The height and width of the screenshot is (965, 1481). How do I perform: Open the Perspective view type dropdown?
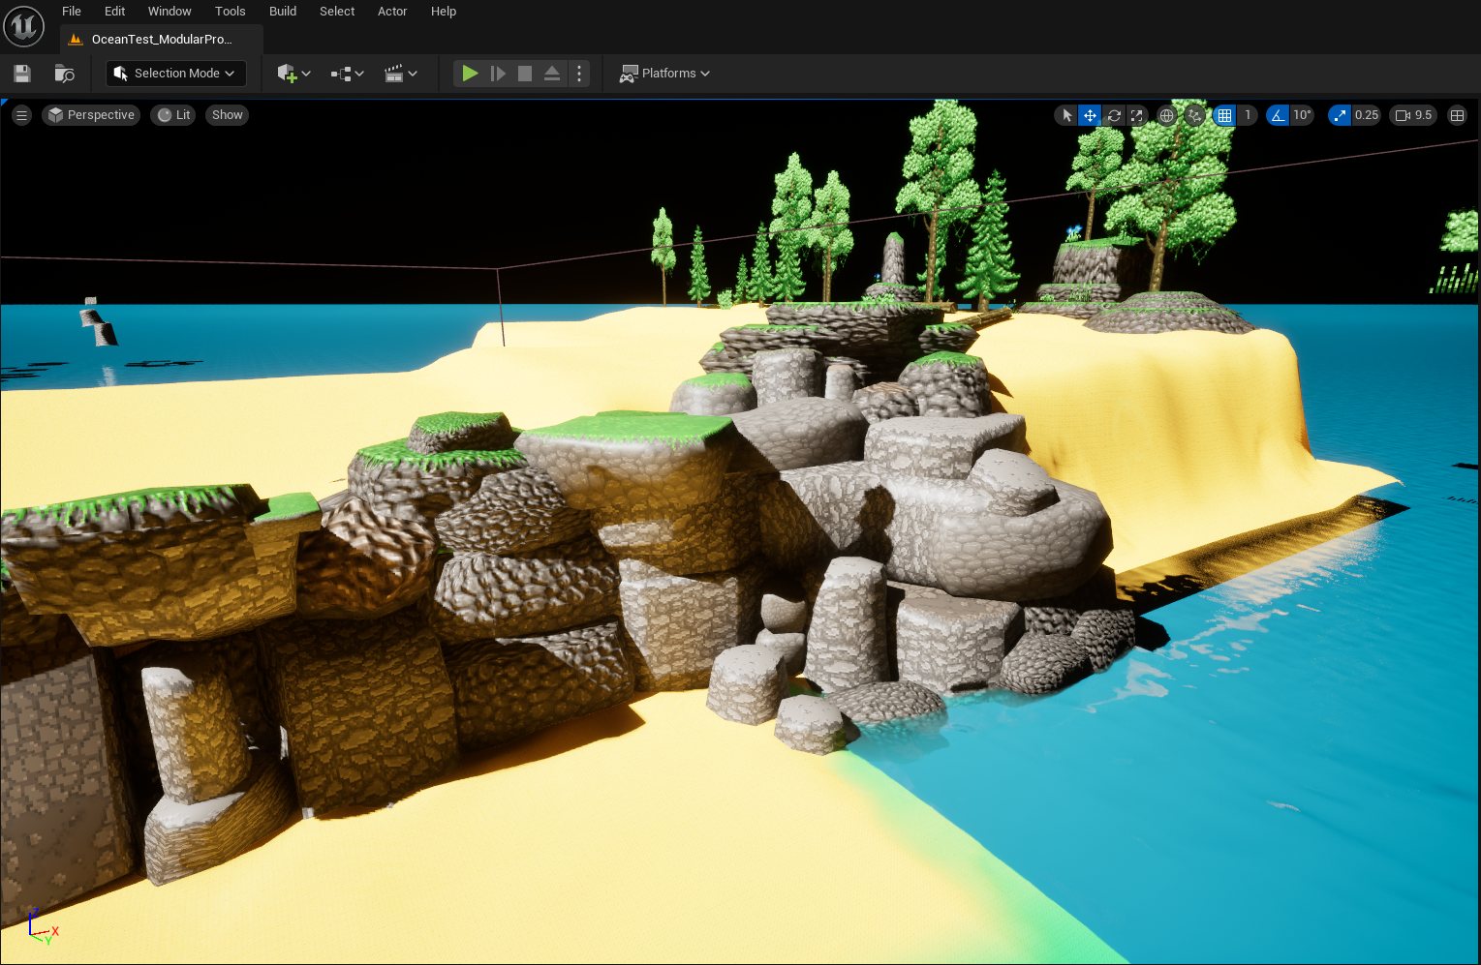91,115
